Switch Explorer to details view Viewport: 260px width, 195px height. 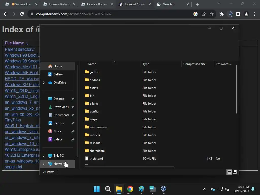click(x=229, y=172)
